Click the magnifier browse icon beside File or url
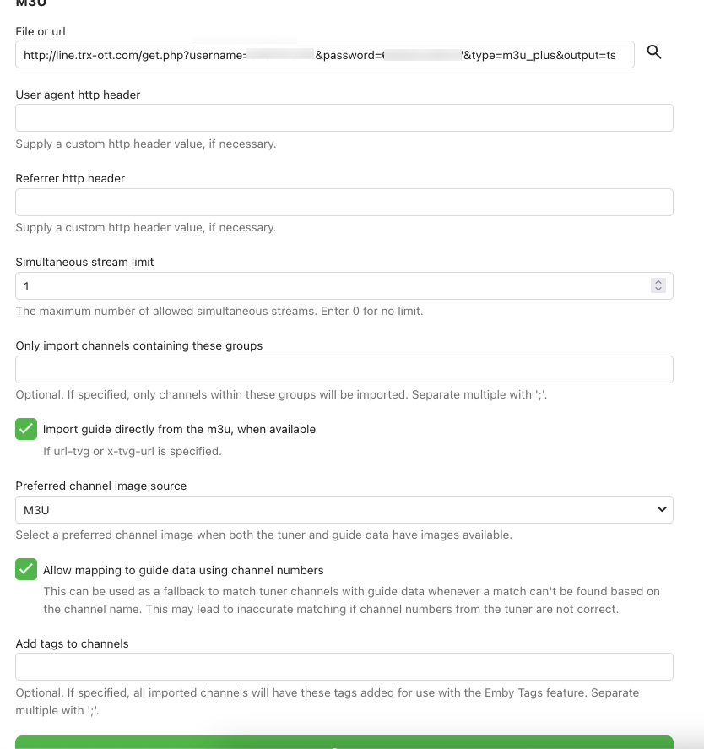Image resolution: width=704 pixels, height=749 pixels. [654, 52]
